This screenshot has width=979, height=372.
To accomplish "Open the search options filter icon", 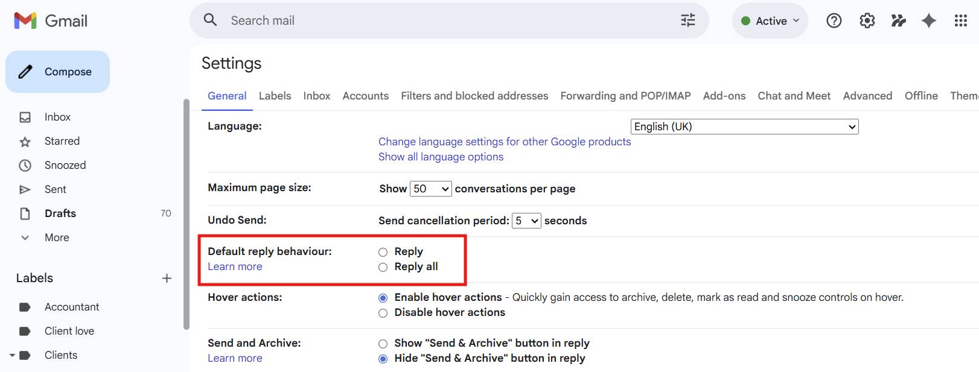I will [688, 20].
